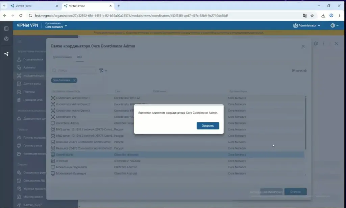346x208 pixels.
Task: Click the ViPNet VPN logo
Action: 27,25
